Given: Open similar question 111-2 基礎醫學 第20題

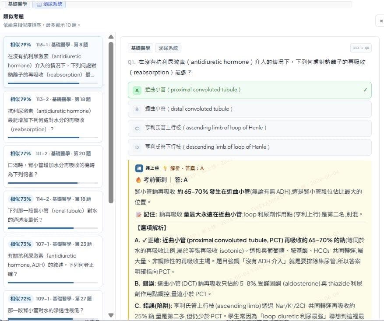Looking at the screenshot, I should tap(53, 166).
